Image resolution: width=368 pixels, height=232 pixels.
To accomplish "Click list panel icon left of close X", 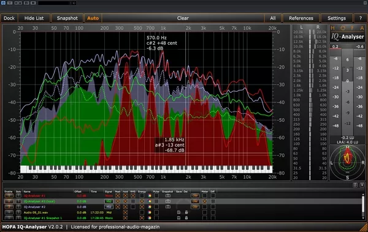I will [355, 185].
